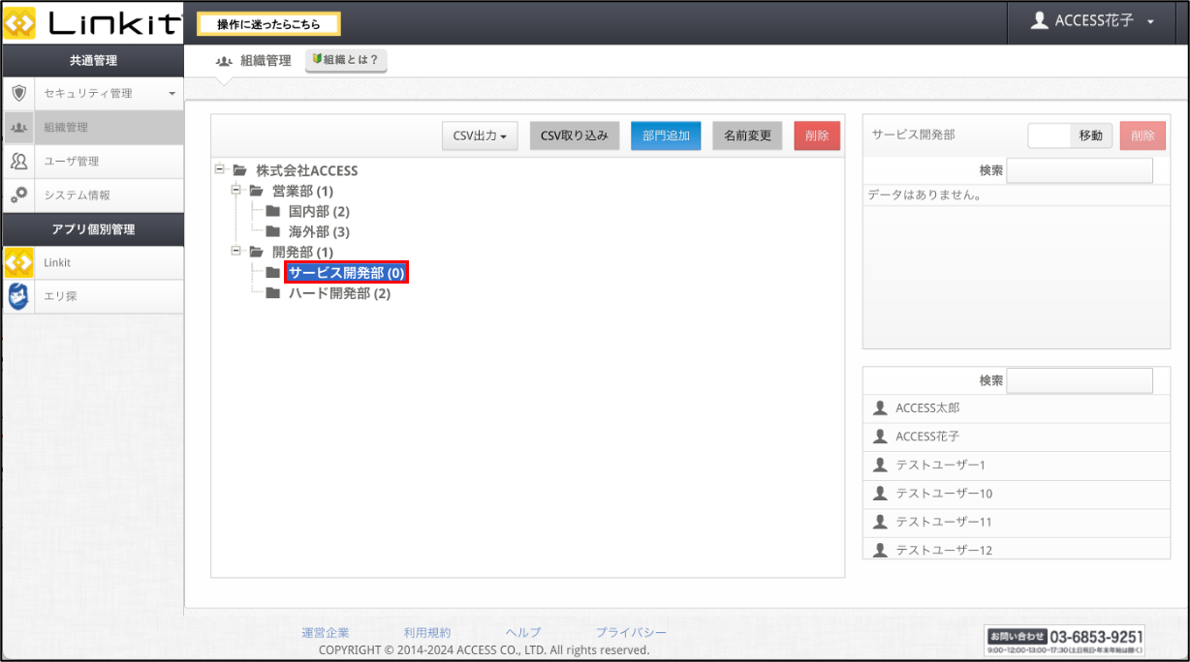1190x662 pixels.
Task: Click person icon next to テストユーザー11
Action: pos(880,521)
